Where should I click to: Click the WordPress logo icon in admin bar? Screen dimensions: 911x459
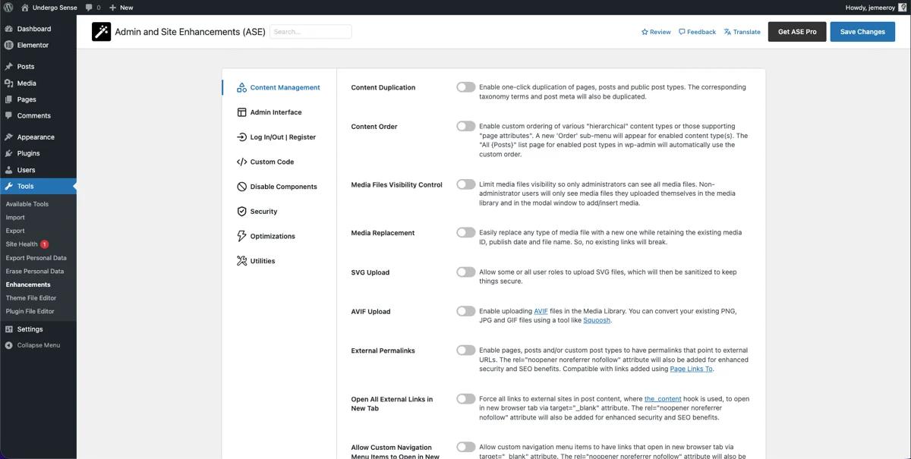pos(8,8)
